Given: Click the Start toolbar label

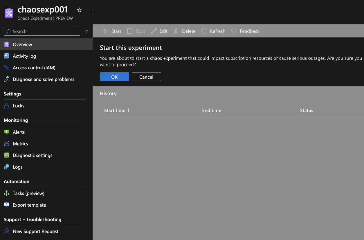Looking at the screenshot, I should click(116, 31).
